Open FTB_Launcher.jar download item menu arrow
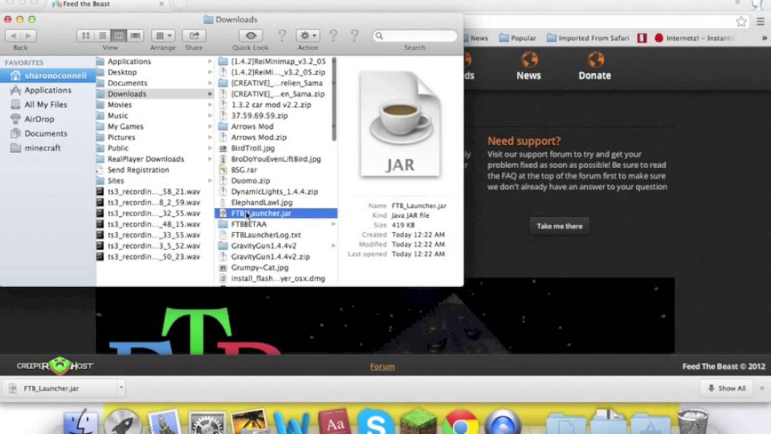771x434 pixels. [x=121, y=388]
